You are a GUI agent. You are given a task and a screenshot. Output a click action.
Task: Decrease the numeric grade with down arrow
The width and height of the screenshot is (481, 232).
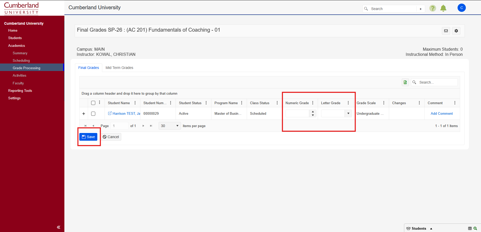(313, 115)
